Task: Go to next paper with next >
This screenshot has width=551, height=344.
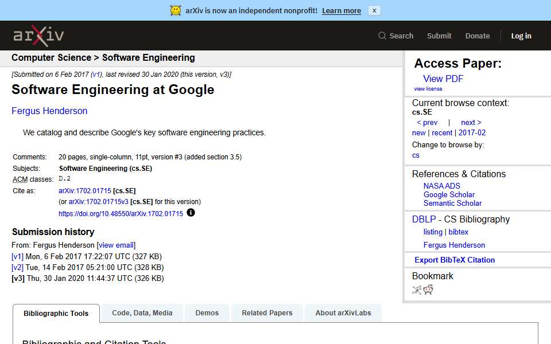Action: pos(471,123)
